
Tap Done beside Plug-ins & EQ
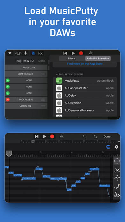(x=42, y=61)
